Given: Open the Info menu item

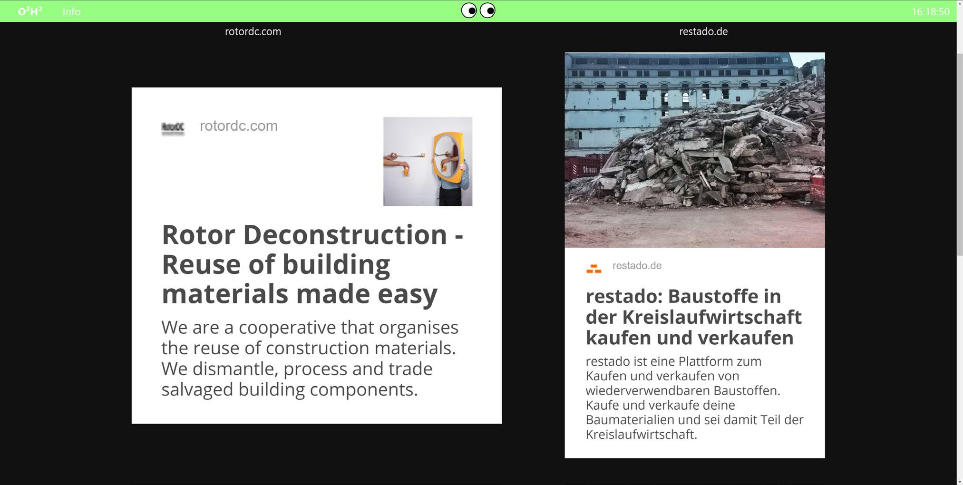Looking at the screenshot, I should click(x=71, y=12).
